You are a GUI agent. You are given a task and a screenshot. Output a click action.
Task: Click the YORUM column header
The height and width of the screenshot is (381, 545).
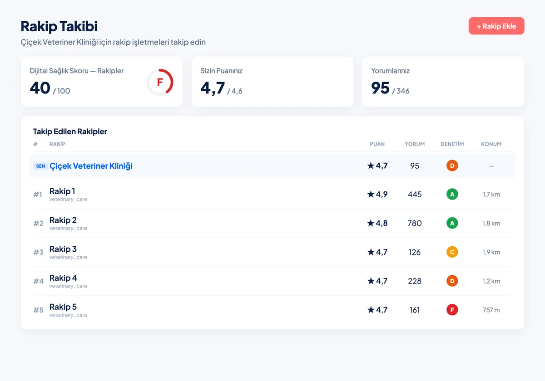coord(415,144)
